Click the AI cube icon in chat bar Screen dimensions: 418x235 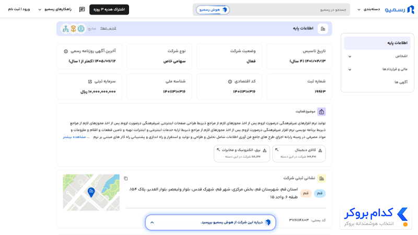(x=268, y=222)
